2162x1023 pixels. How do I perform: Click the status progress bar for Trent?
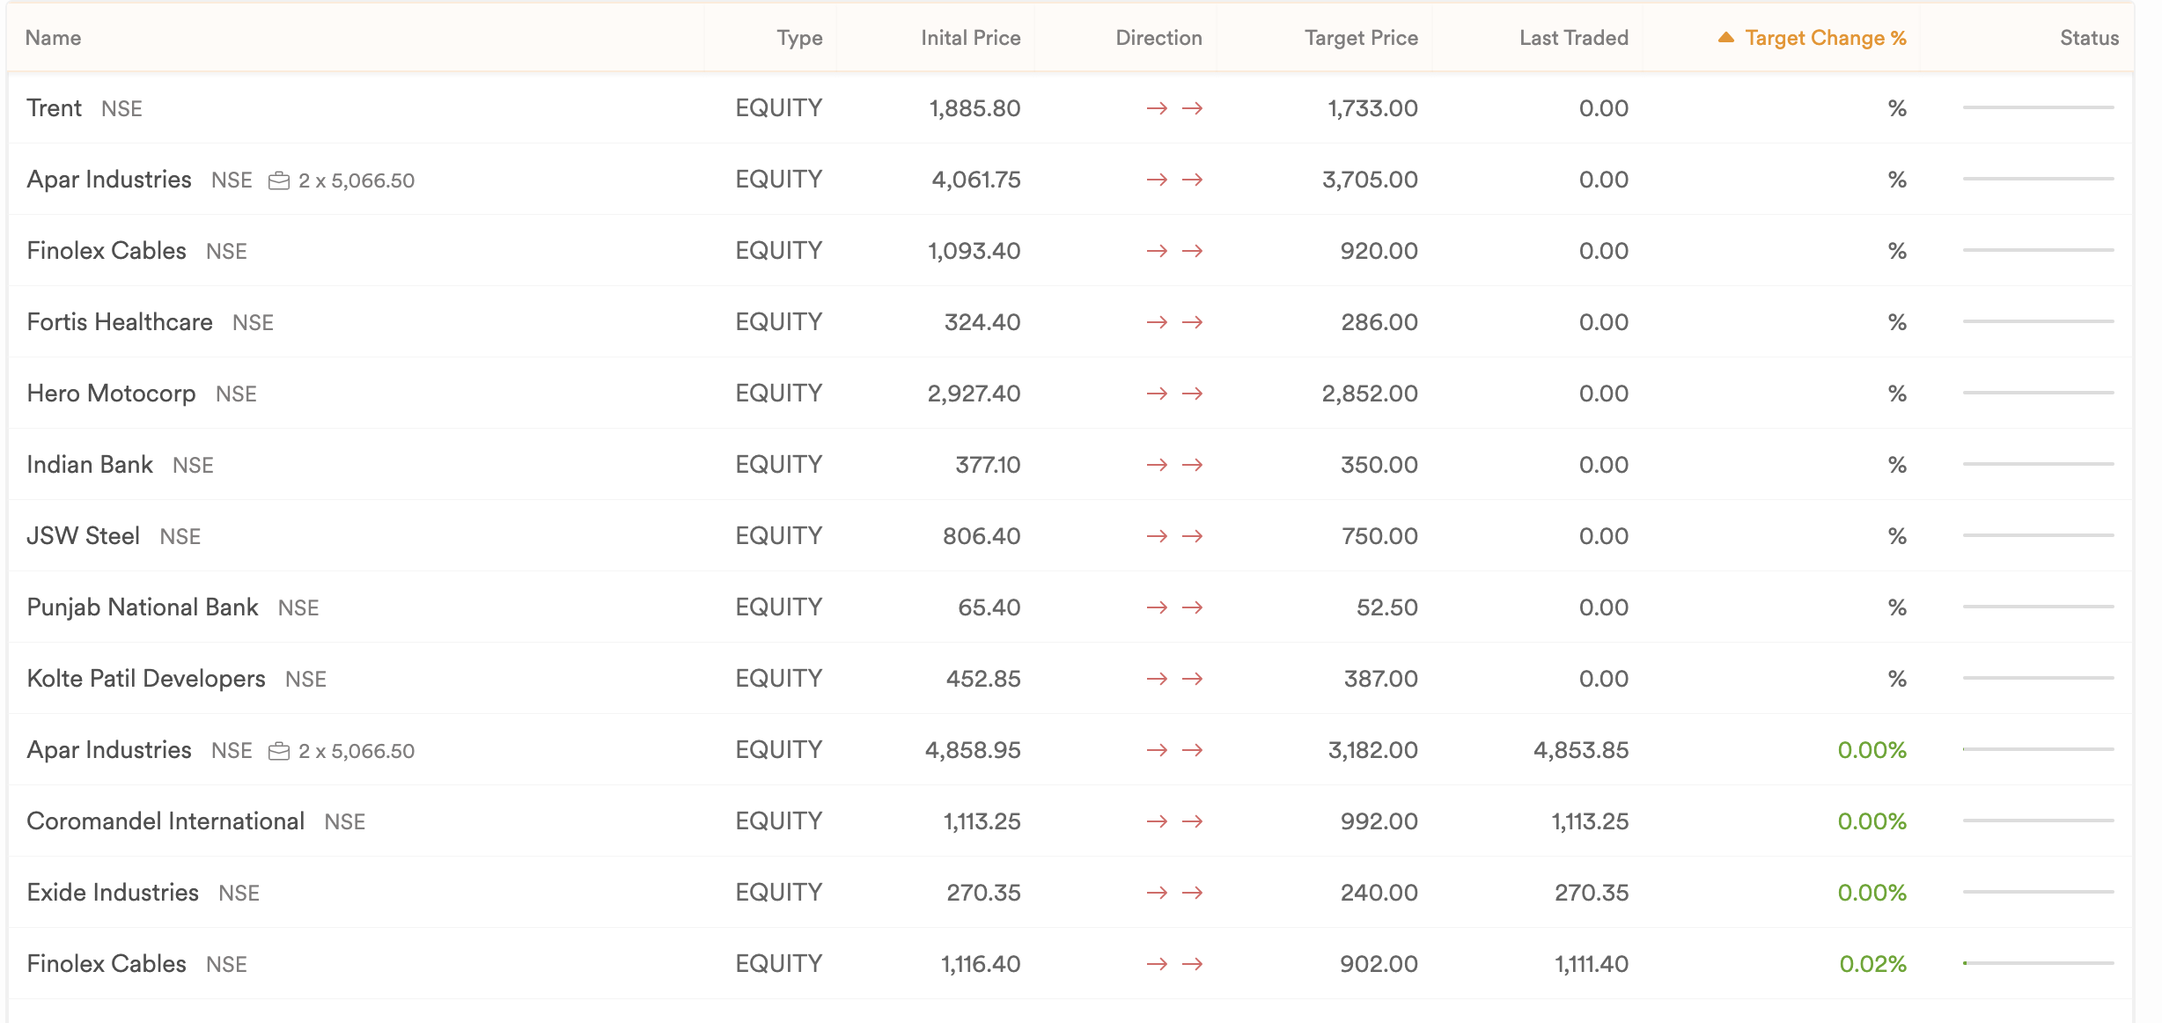pos(2038,107)
